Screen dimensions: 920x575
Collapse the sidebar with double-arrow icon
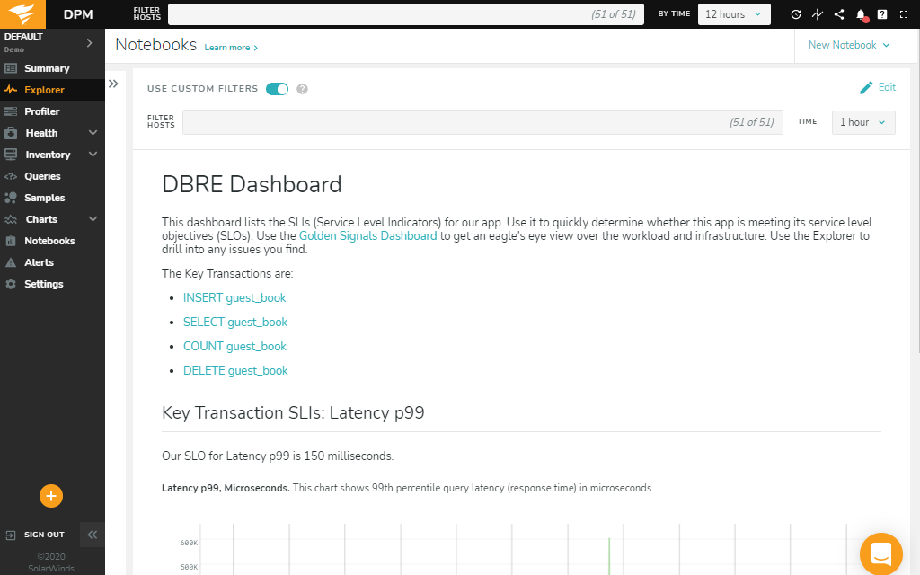[92, 535]
